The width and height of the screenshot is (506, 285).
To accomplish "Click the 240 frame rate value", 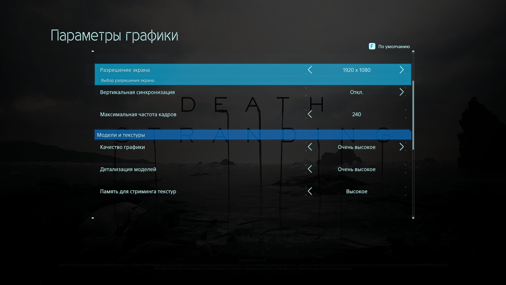I will 357,115.
